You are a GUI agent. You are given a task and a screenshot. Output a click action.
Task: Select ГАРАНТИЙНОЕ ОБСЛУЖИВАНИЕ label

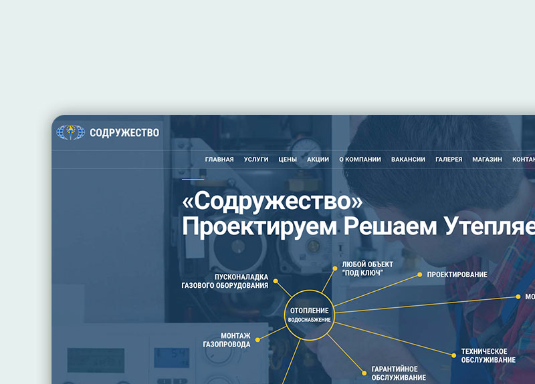[399, 373]
